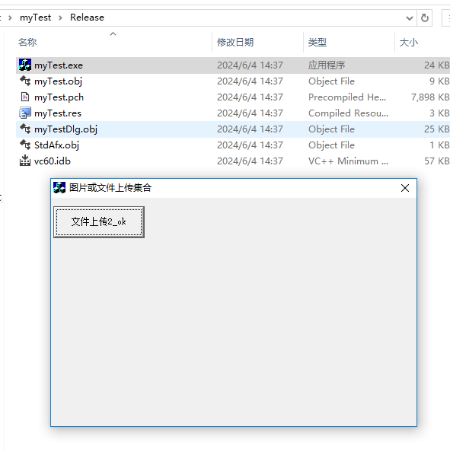450x452 pixels.
Task: Expand the chevron before myTest breadcrumb
Action: [11, 18]
